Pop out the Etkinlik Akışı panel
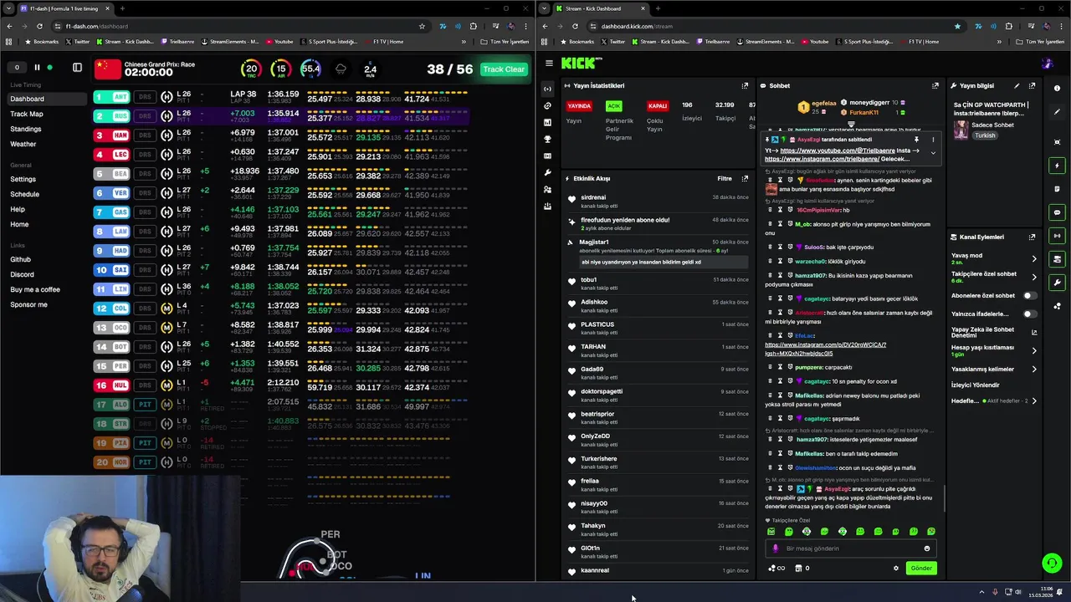 pyautogui.click(x=745, y=178)
